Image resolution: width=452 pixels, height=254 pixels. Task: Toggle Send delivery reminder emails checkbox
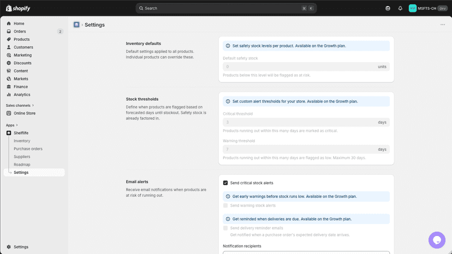(x=225, y=228)
